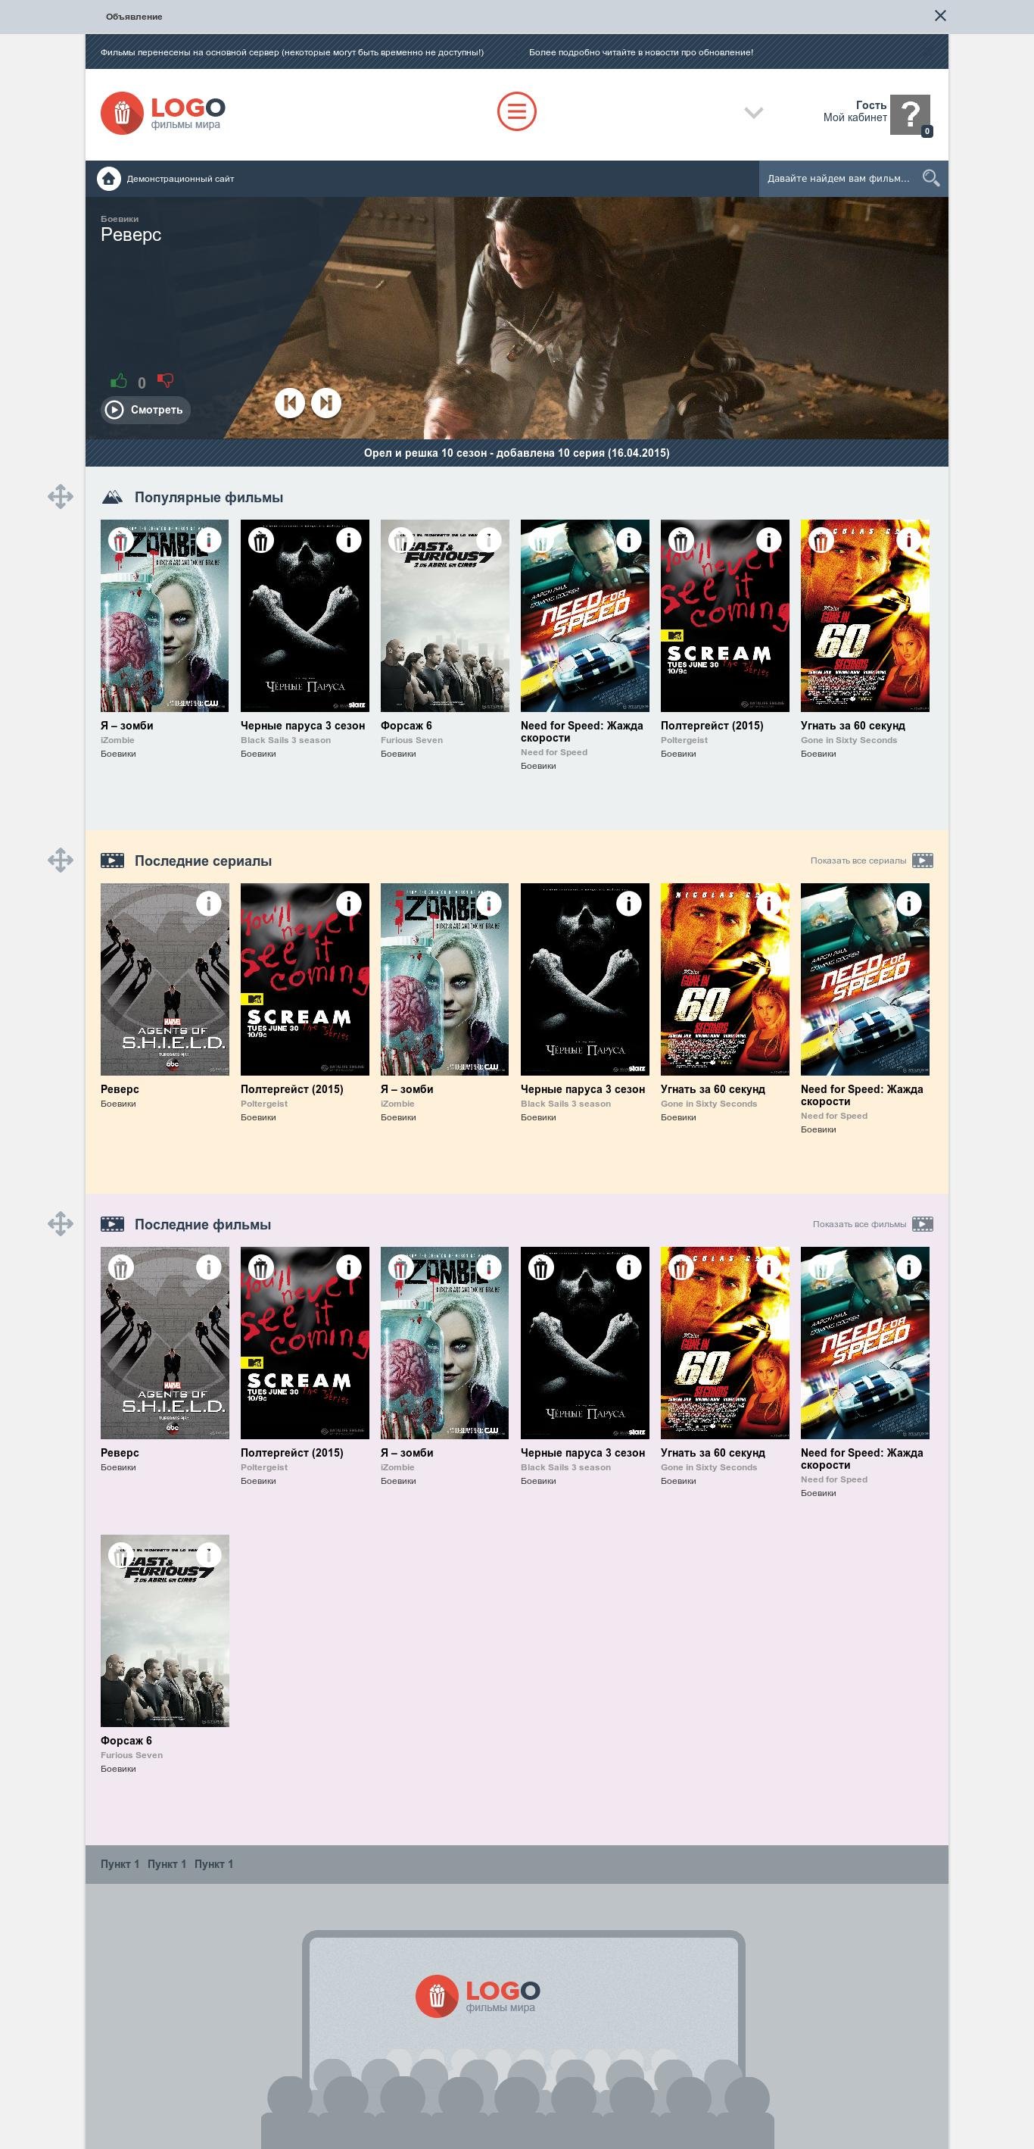Dislike the film with thumbs down icon
The image size is (1034, 2149).
(x=165, y=381)
